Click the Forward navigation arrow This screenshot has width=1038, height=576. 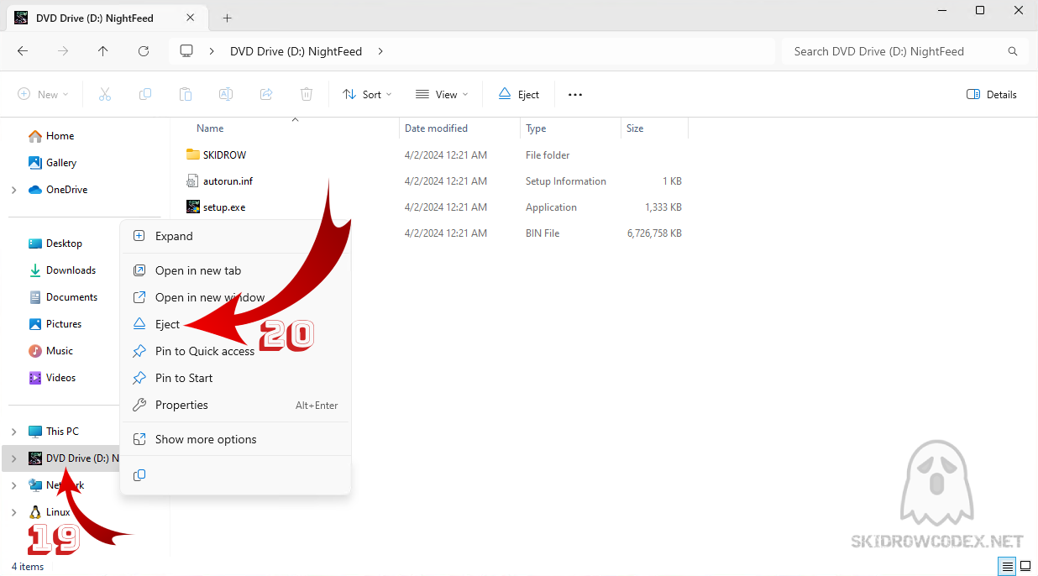[63, 51]
